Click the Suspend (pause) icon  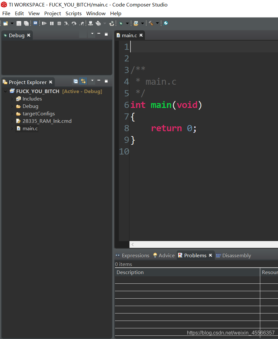pos(52,23)
